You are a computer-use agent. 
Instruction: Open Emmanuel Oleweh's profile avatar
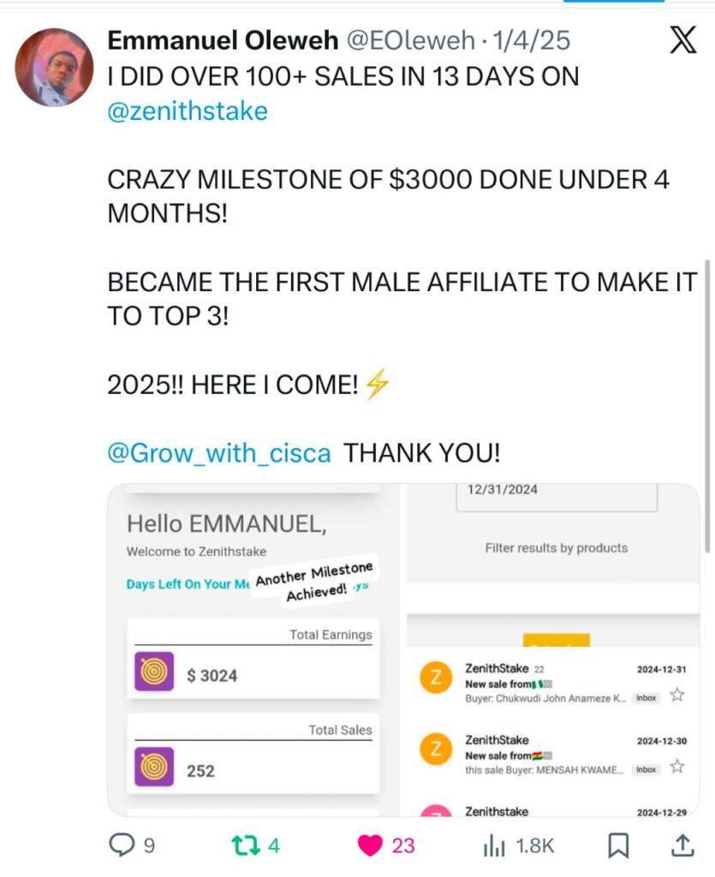pyautogui.click(x=55, y=67)
